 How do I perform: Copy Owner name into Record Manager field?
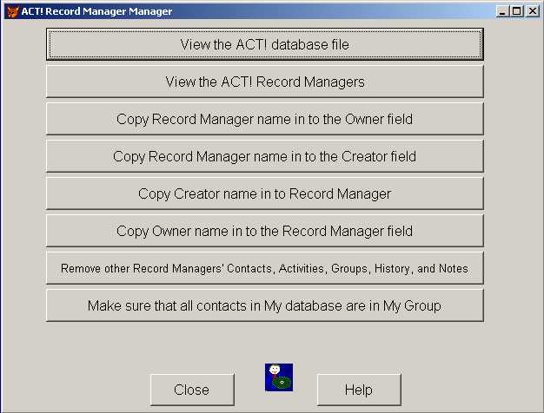265,231
